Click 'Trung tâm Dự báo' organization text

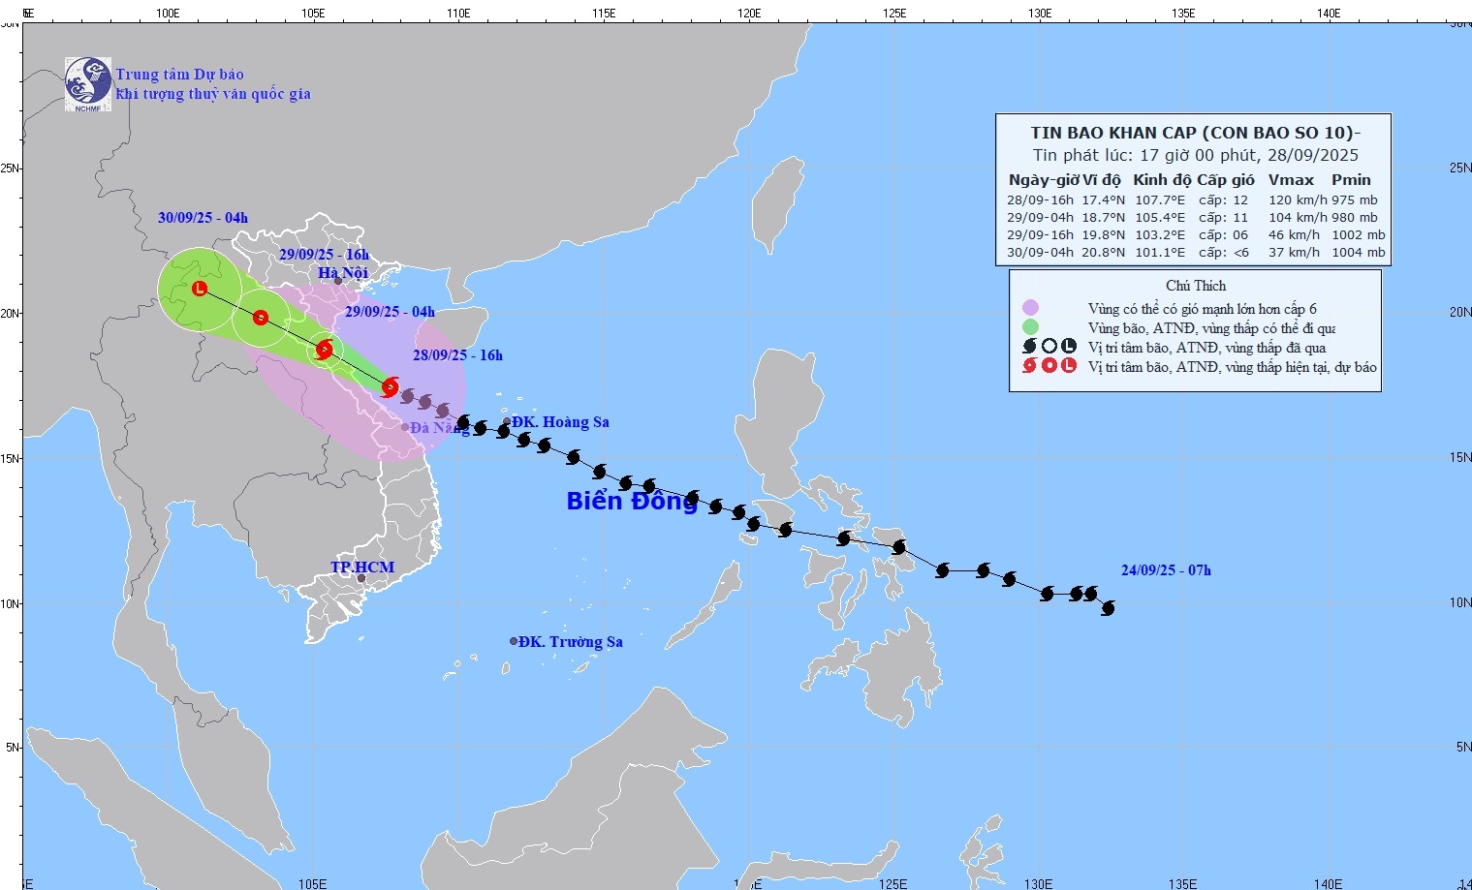(179, 75)
